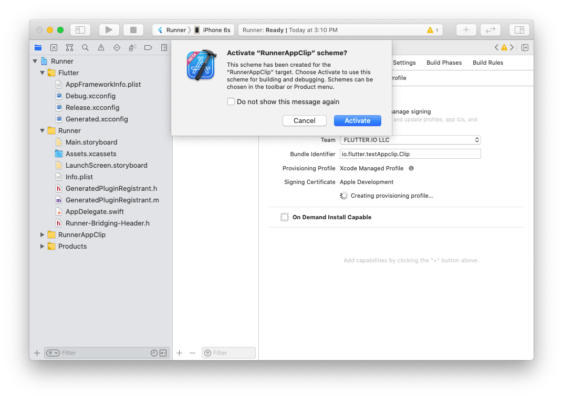563x399 pixels.
Task: Collapse the Flutter group folder
Action: 42,73
